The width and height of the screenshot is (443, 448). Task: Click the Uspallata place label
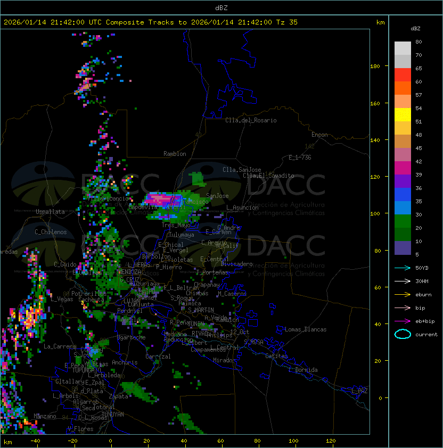[x=50, y=212]
